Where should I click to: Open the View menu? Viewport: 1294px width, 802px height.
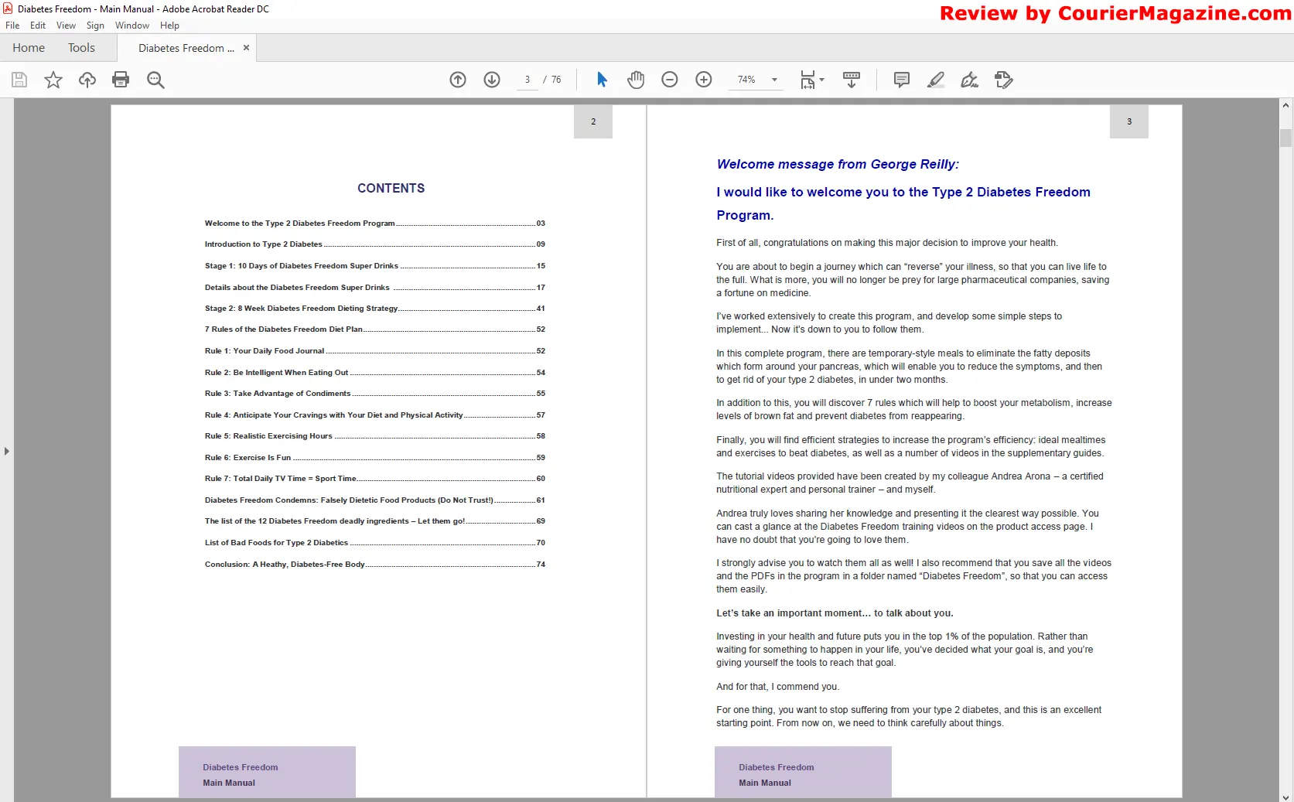click(66, 26)
